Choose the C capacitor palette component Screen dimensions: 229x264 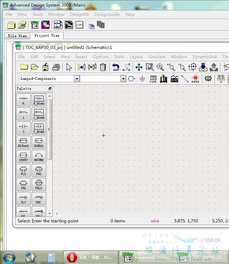click(x=23, y=128)
